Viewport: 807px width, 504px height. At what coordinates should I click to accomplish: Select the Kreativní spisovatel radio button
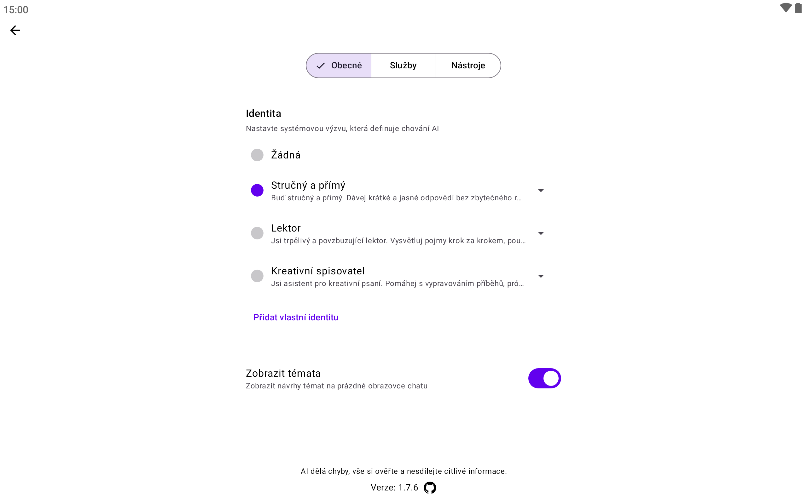(257, 276)
